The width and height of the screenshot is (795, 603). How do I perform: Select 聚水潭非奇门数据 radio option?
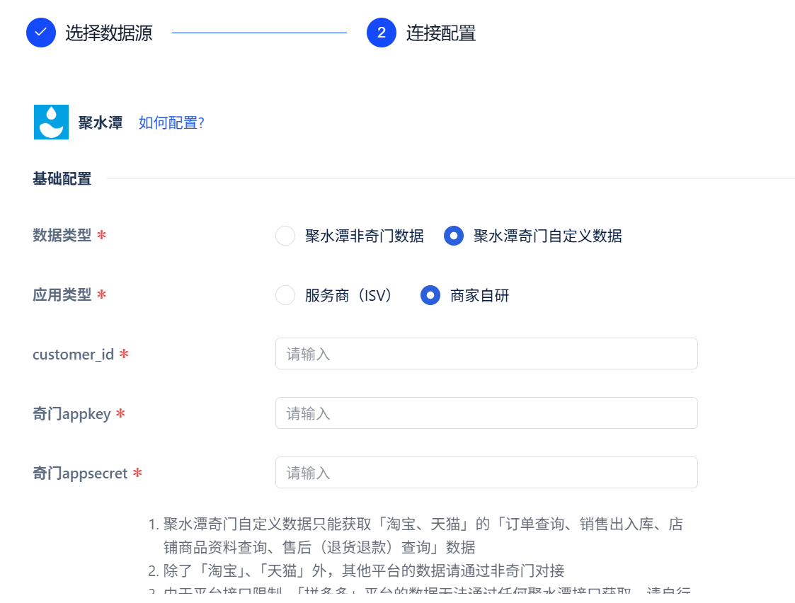point(285,236)
